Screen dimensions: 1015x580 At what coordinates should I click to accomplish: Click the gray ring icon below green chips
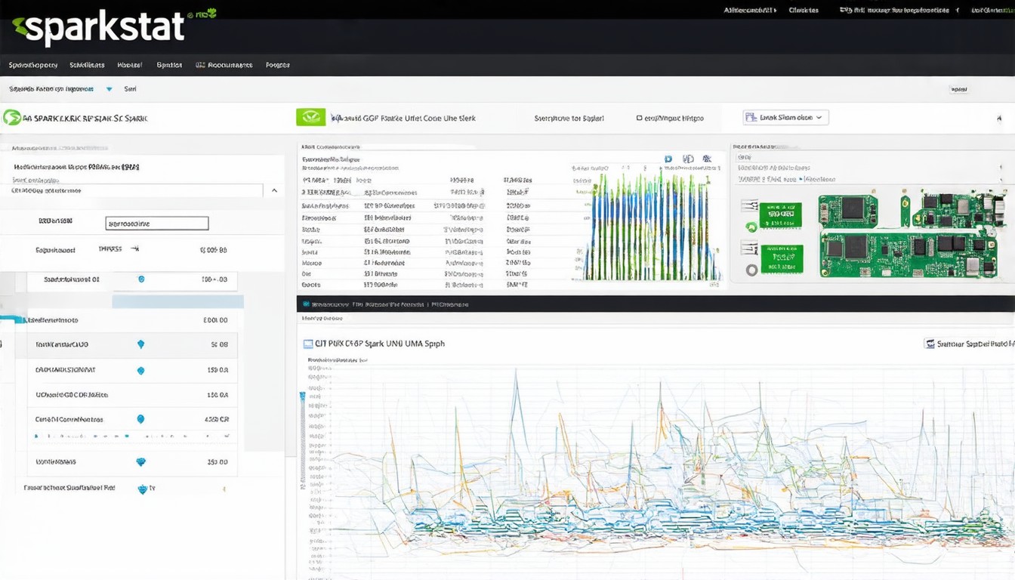(751, 270)
